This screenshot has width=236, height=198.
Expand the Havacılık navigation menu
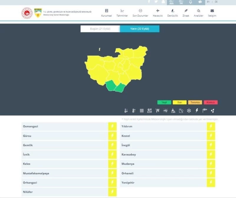(158, 13)
